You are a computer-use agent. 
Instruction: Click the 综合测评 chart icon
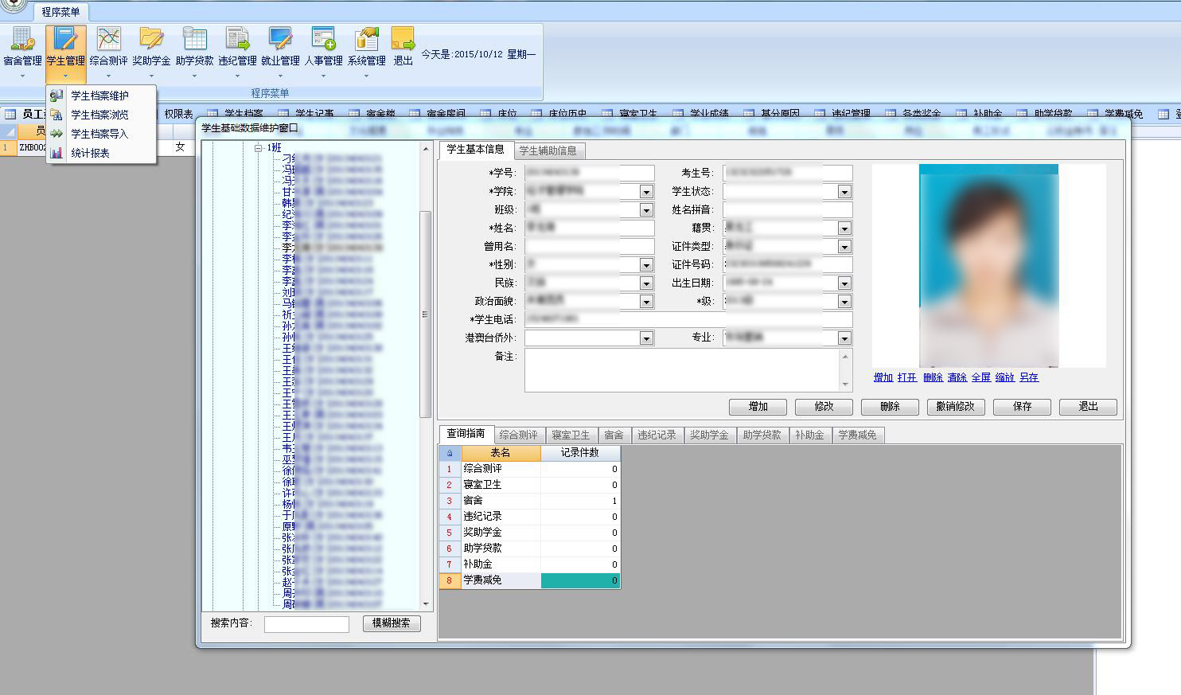[108, 40]
